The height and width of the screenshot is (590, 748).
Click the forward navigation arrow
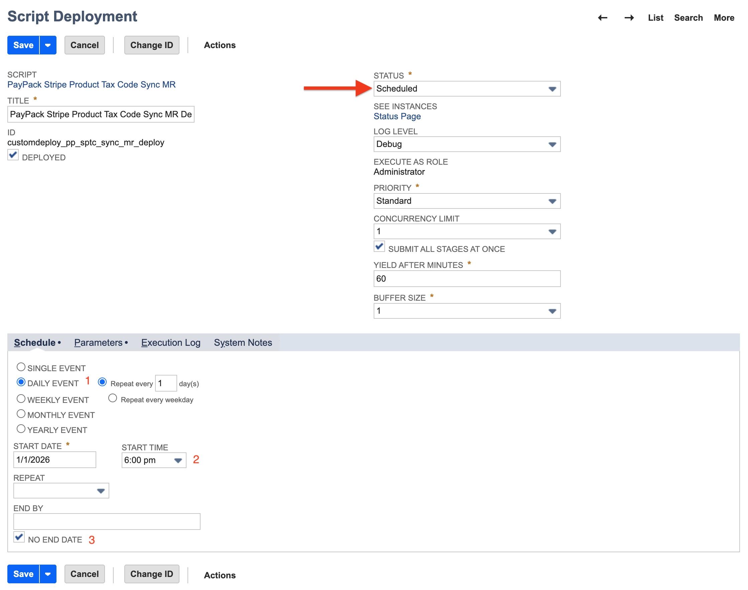tap(629, 18)
